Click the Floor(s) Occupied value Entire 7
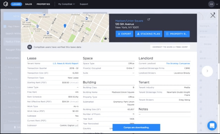The height and width of the screenshot is (134, 220). (130, 68)
